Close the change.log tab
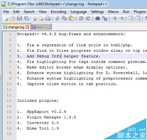The height and width of the screenshot is (140, 147). pos(27,27)
